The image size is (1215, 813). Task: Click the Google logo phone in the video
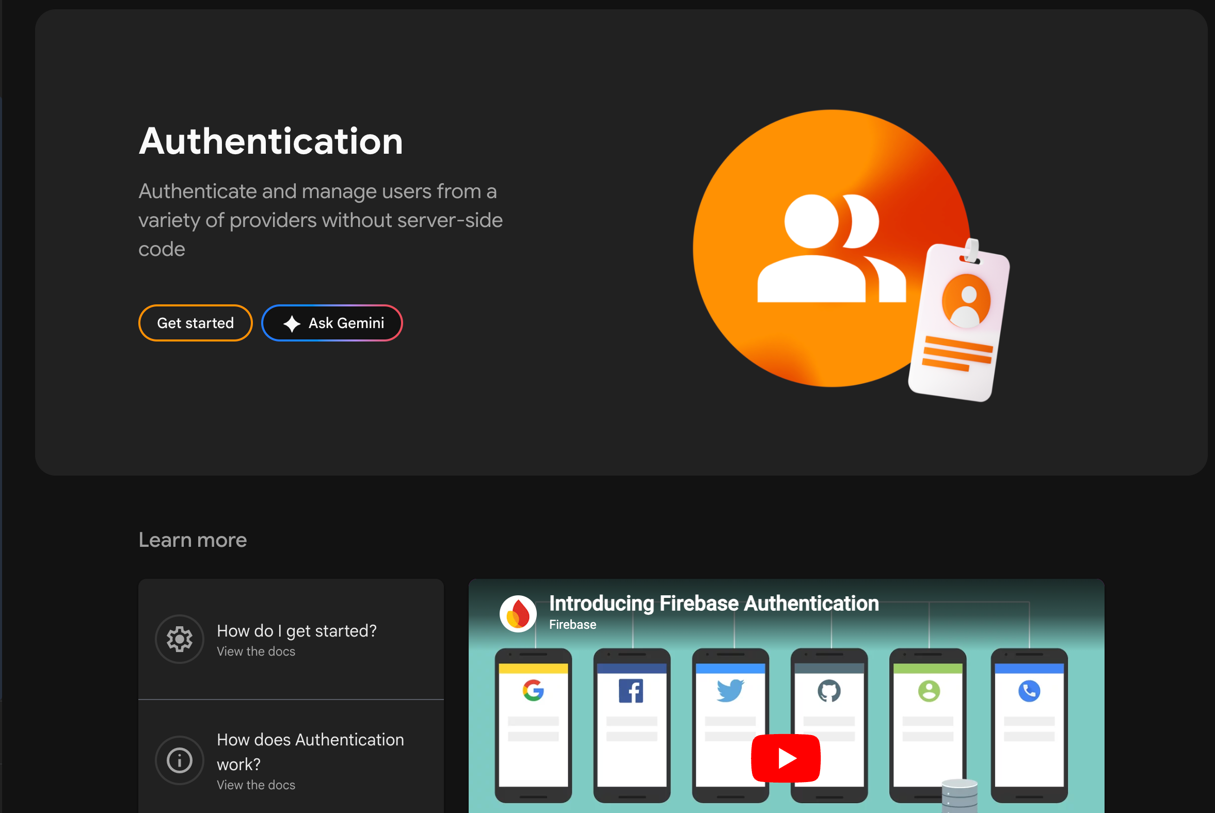(533, 725)
